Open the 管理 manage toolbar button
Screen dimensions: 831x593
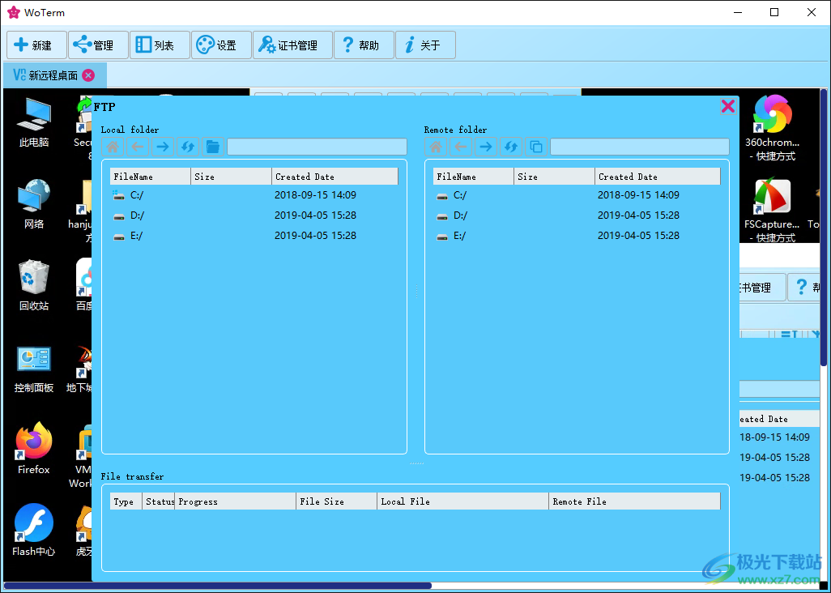tap(98, 45)
